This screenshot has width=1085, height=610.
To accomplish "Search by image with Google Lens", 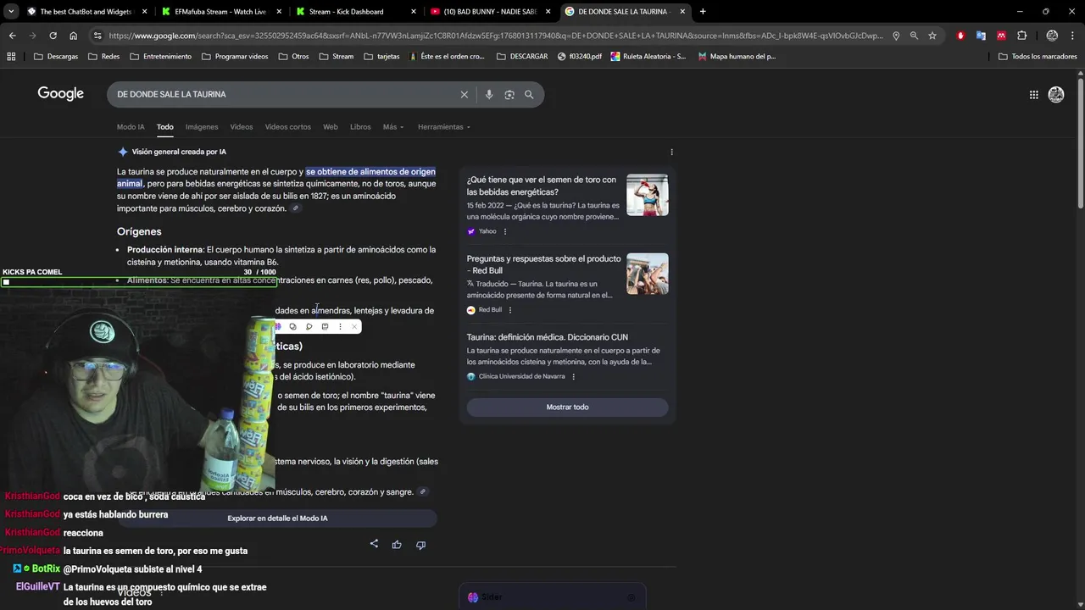I will pos(509,94).
